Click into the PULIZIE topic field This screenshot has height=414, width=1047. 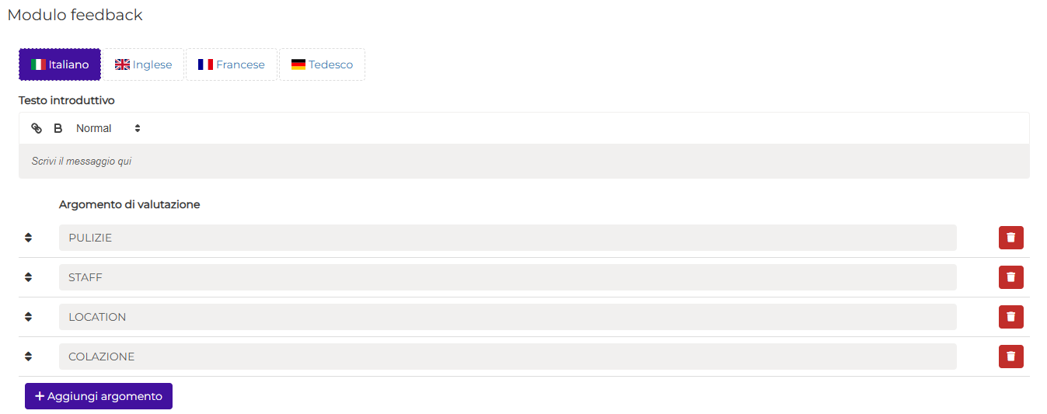508,238
